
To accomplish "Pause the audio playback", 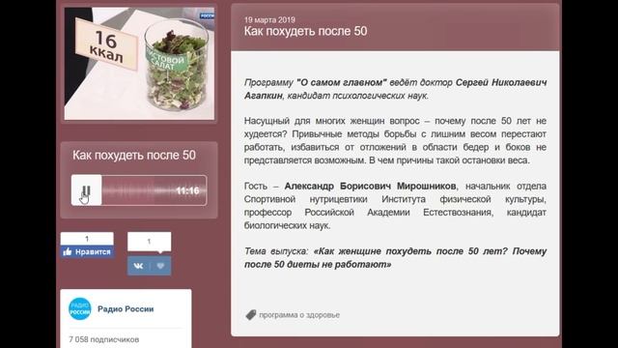I will 86,190.
